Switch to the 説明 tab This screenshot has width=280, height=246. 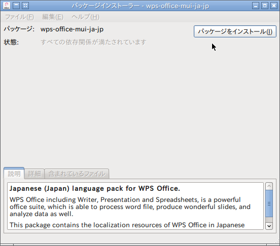14,173
